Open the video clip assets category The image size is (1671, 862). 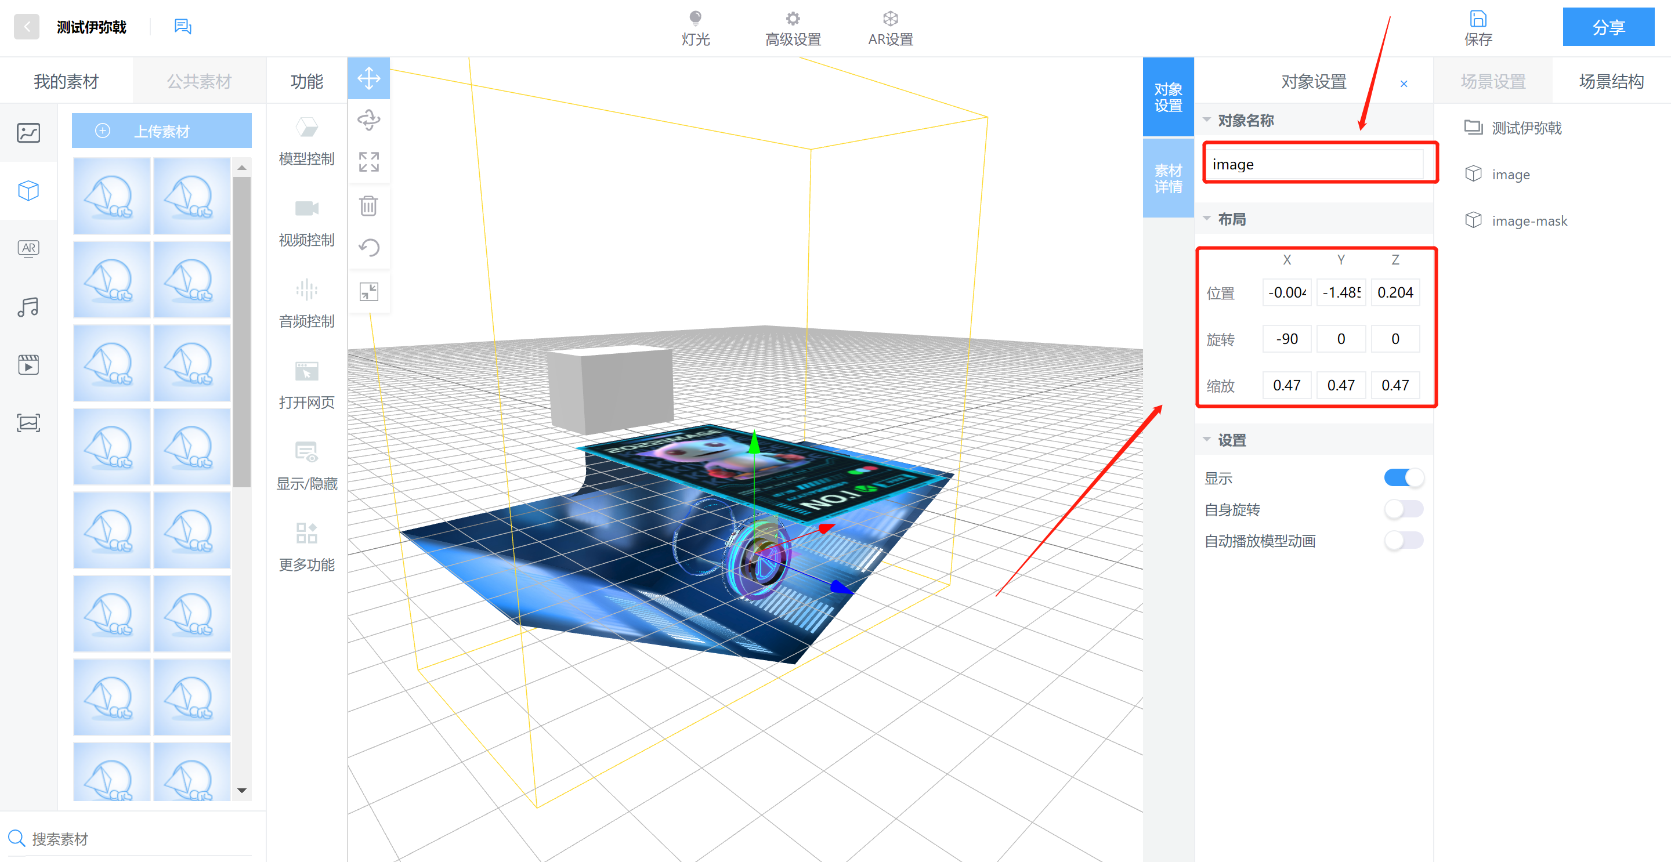tap(28, 364)
